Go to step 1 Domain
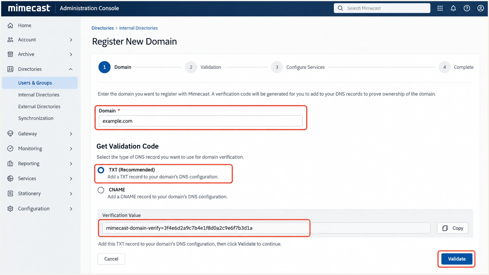 115,67
